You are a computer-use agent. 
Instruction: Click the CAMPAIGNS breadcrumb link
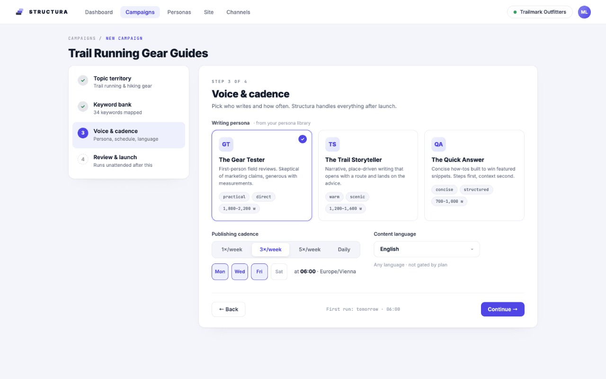(x=82, y=38)
